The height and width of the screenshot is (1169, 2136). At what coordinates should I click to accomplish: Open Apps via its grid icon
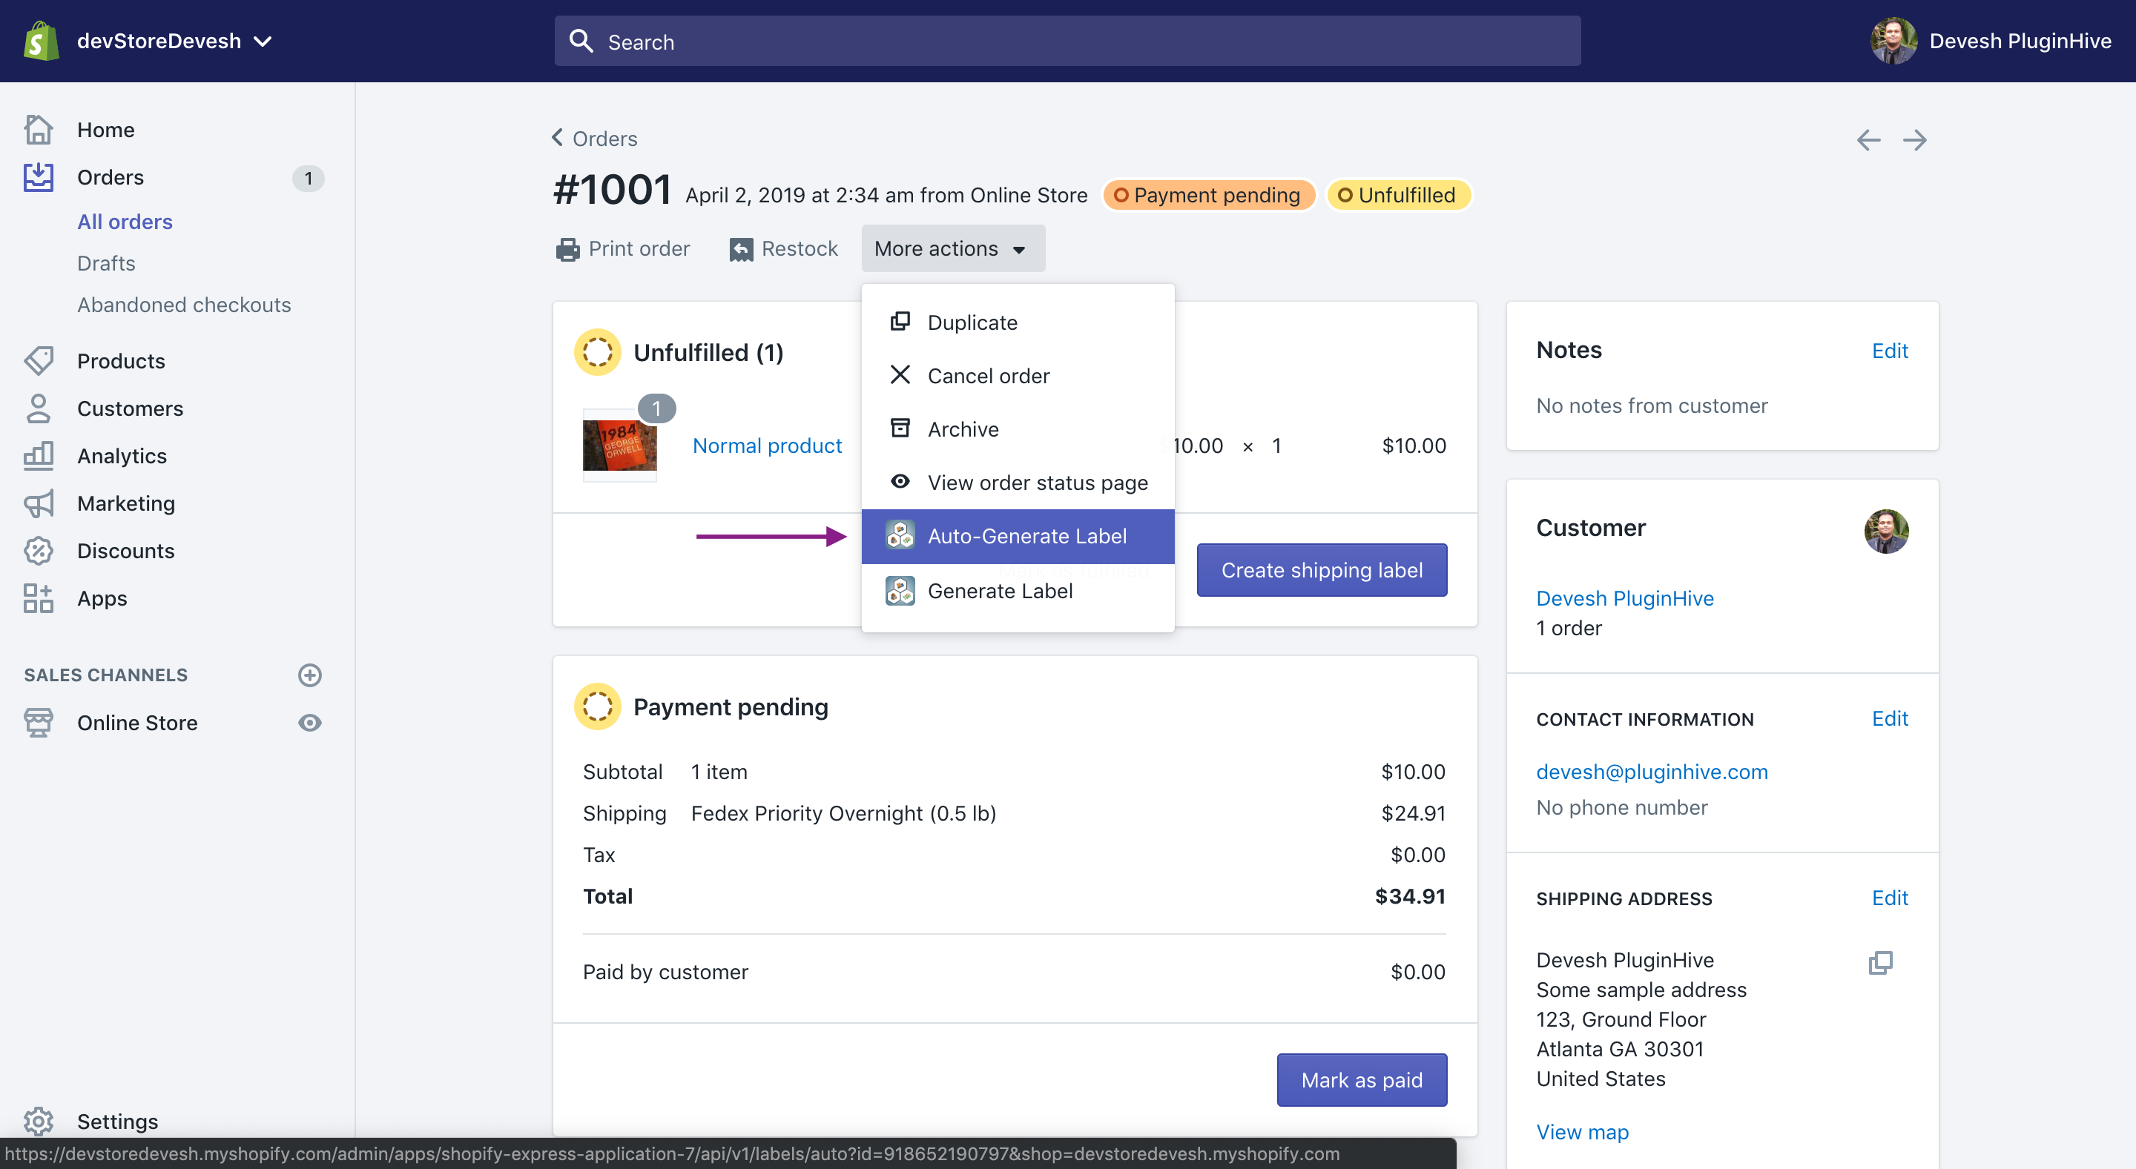pos(39,597)
